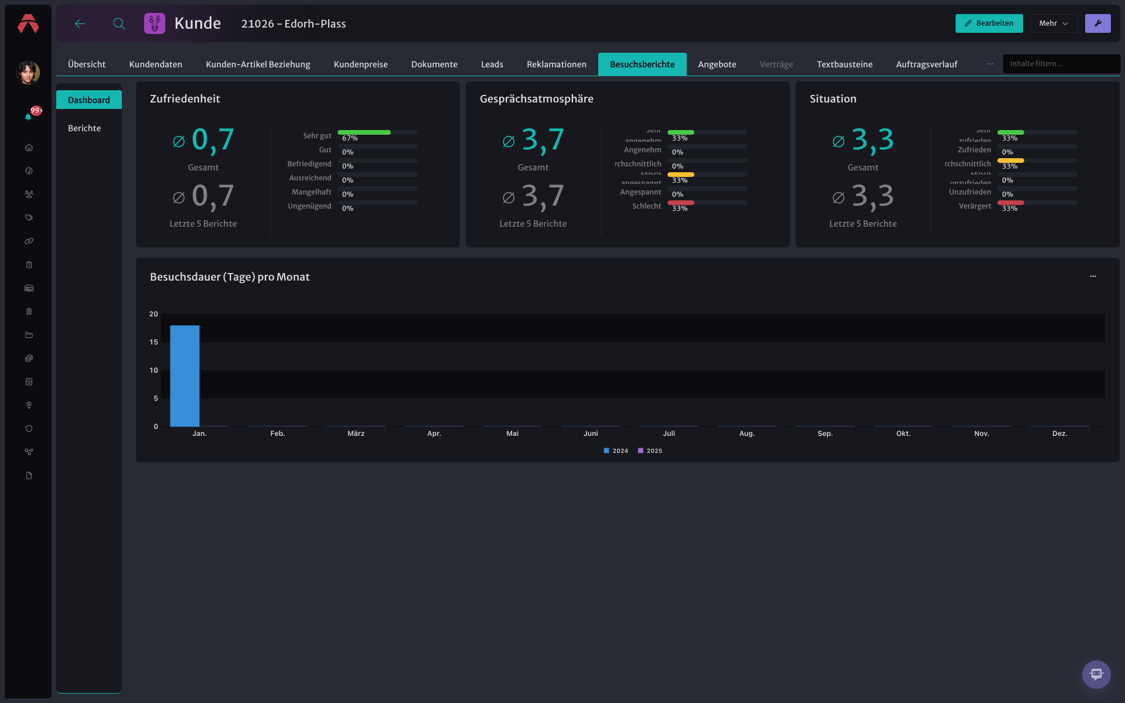Click the search magnifier icon in header

pos(119,23)
